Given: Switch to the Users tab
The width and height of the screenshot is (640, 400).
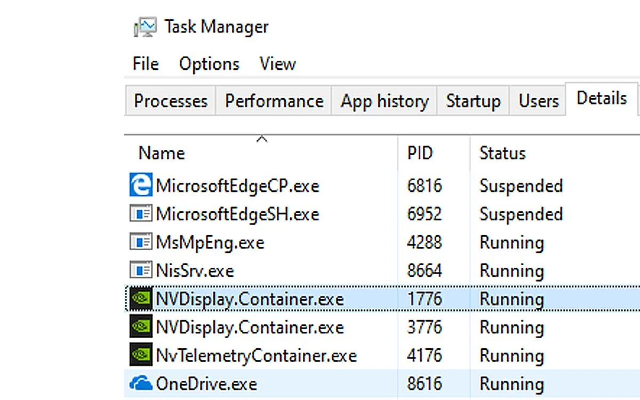Looking at the screenshot, I should 538,101.
